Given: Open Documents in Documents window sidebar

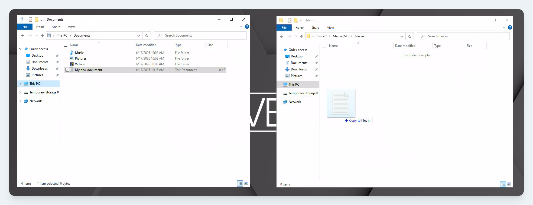Looking at the screenshot, I should coord(40,62).
